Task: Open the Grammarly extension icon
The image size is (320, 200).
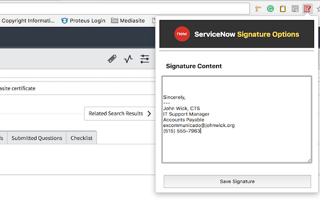Action: pyautogui.click(x=270, y=9)
